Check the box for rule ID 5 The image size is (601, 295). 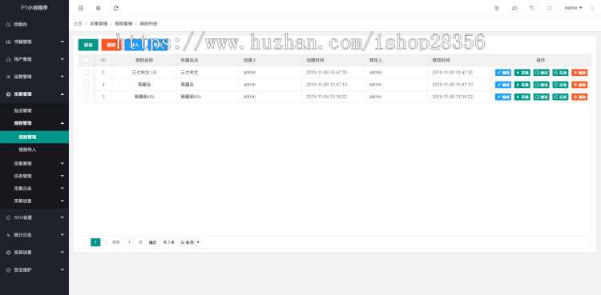pos(86,72)
